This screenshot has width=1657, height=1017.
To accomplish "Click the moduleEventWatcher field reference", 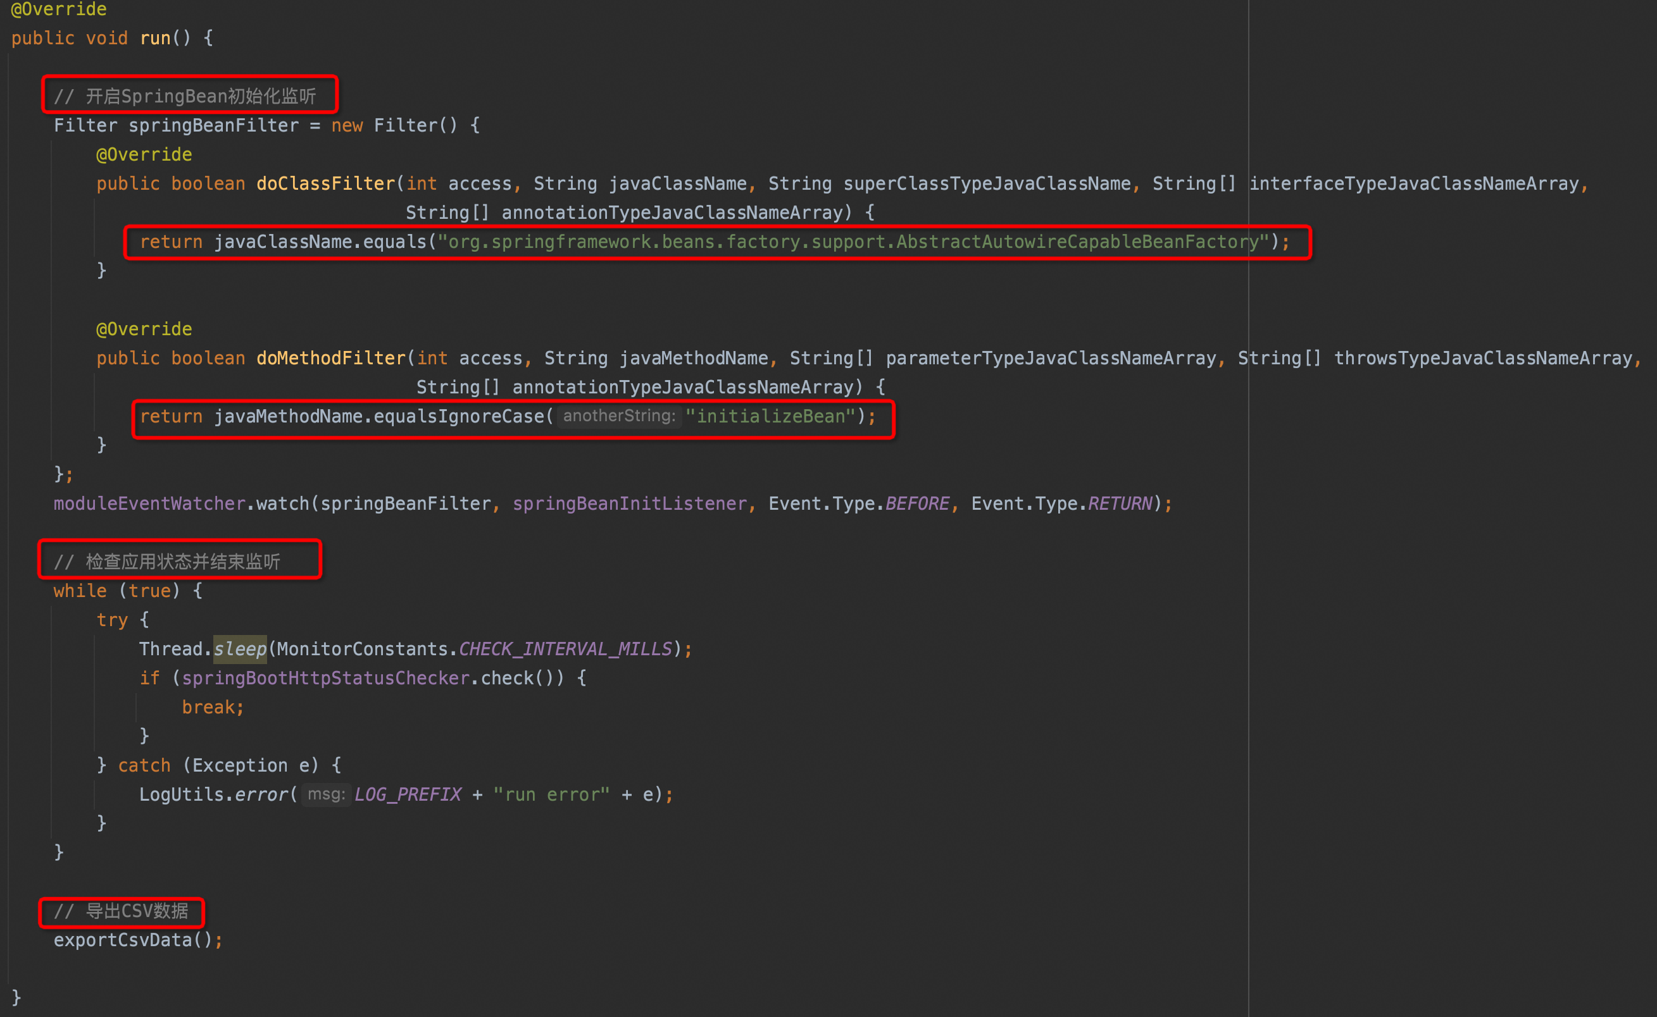I will (x=149, y=504).
